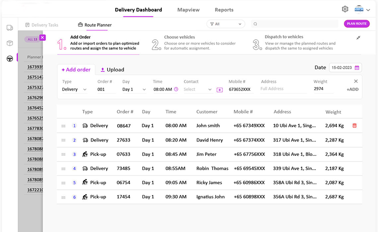
Task: Open the All filter dropdown
Action: 225,24
